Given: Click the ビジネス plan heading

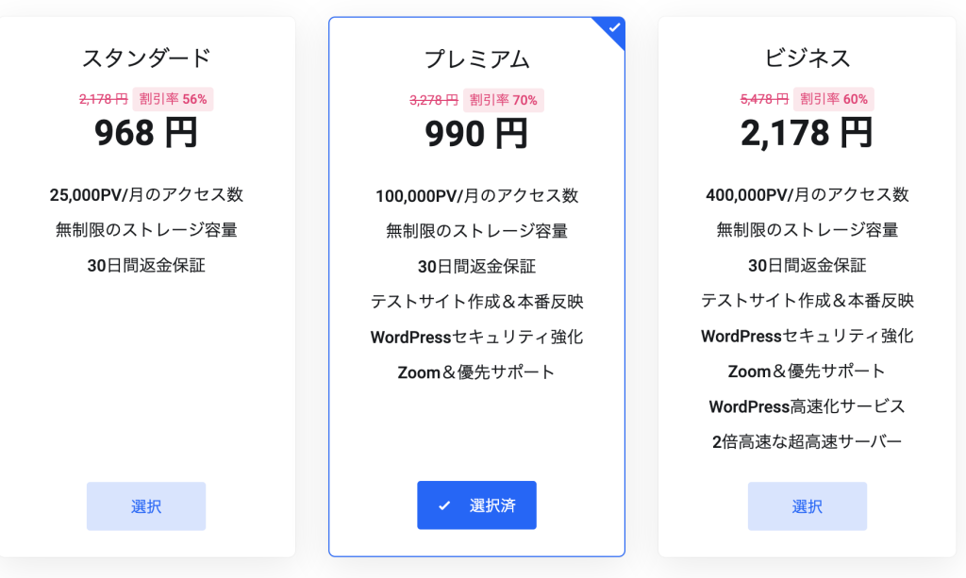Looking at the screenshot, I should point(807,58).
